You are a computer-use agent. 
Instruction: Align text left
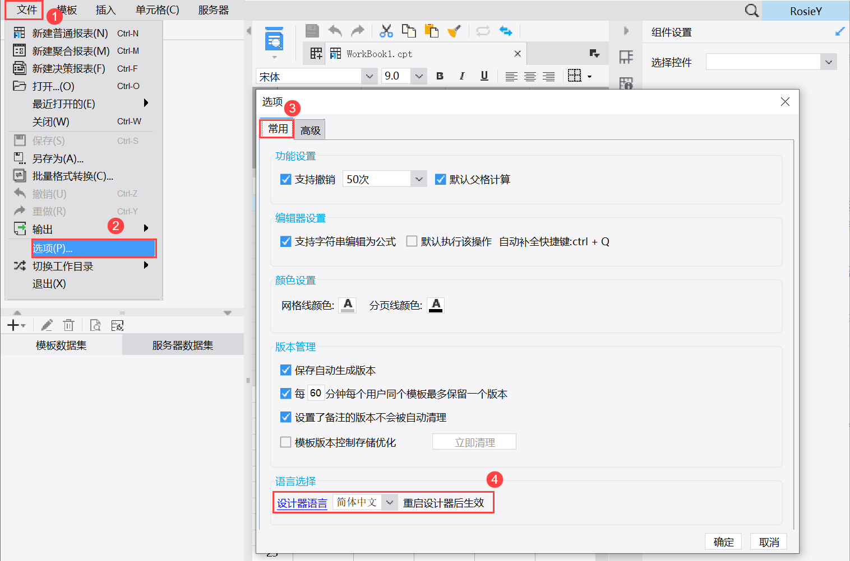[511, 76]
